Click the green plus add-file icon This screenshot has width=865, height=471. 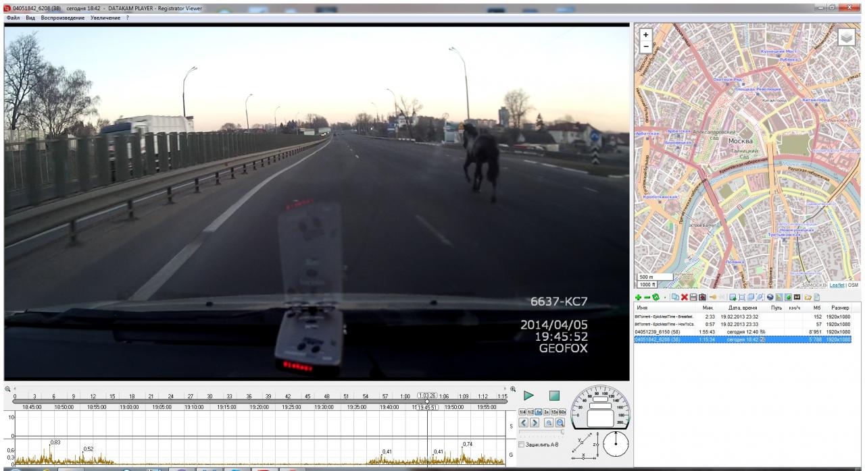click(638, 298)
